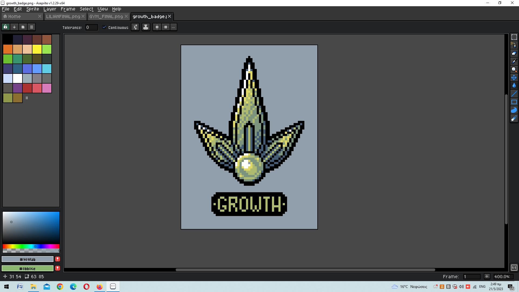The height and width of the screenshot is (292, 519).
Task: Click the horizontal canvas scrollbar
Action: 305,270
